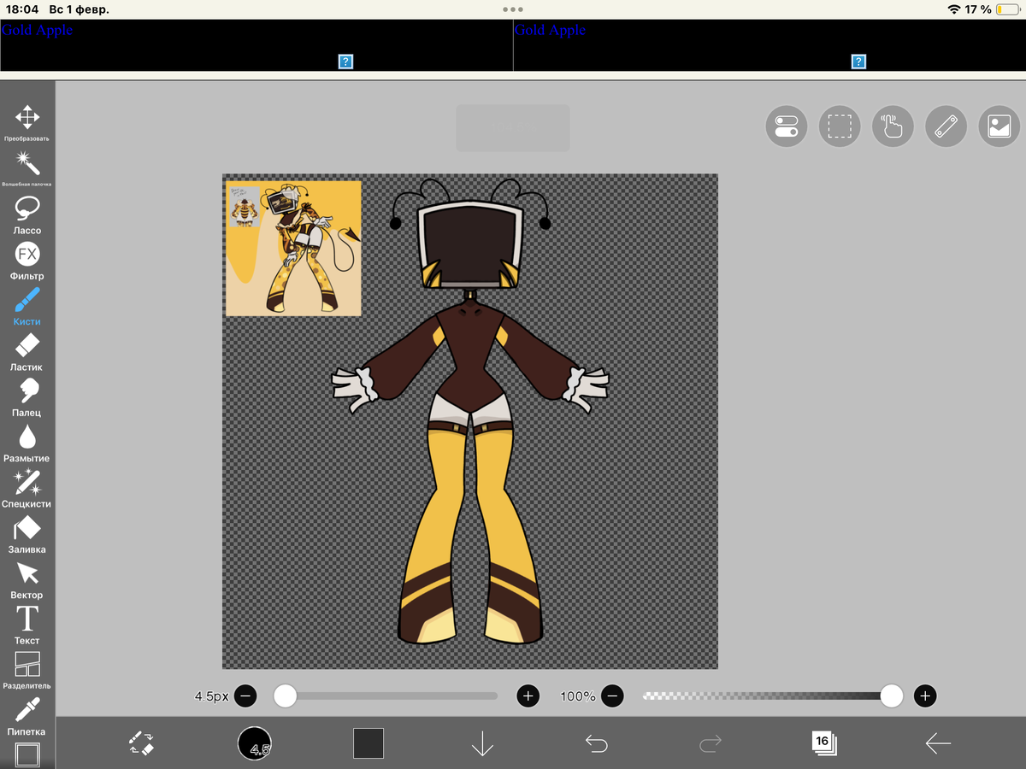Select the Lasso (Лассо) tool

pos(27,214)
